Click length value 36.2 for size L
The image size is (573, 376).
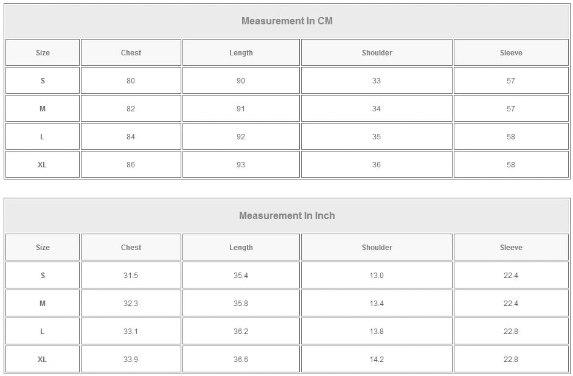[241, 332]
